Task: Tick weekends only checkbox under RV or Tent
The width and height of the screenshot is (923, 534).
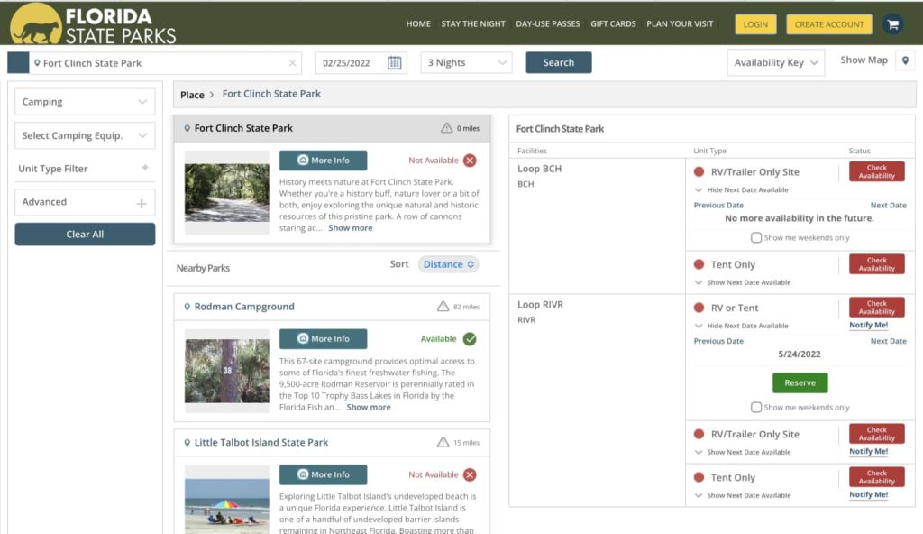Action: point(756,408)
